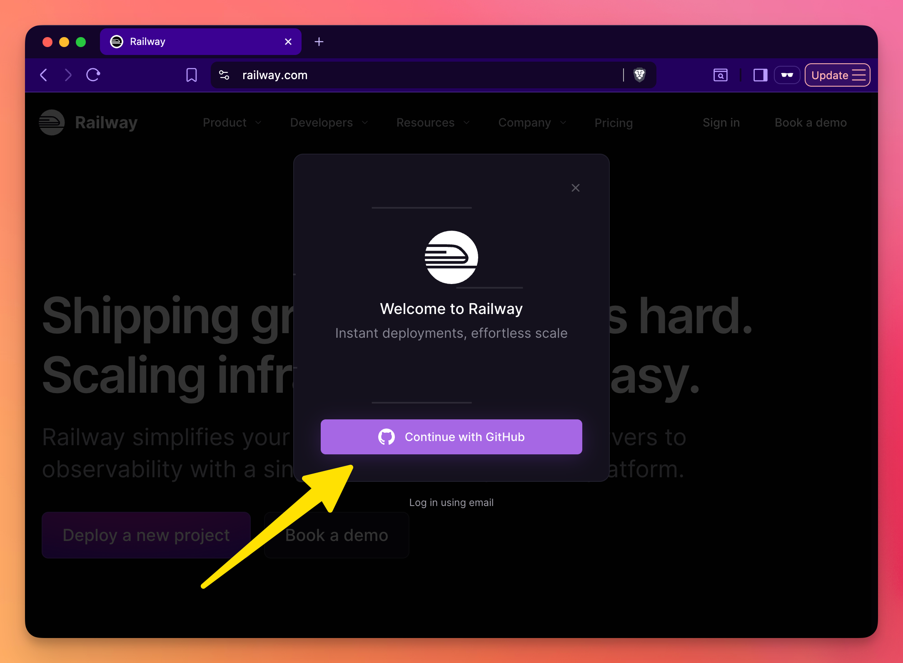Image resolution: width=903 pixels, height=663 pixels.
Task: Open the screenshot search toolbar icon
Action: pos(720,75)
